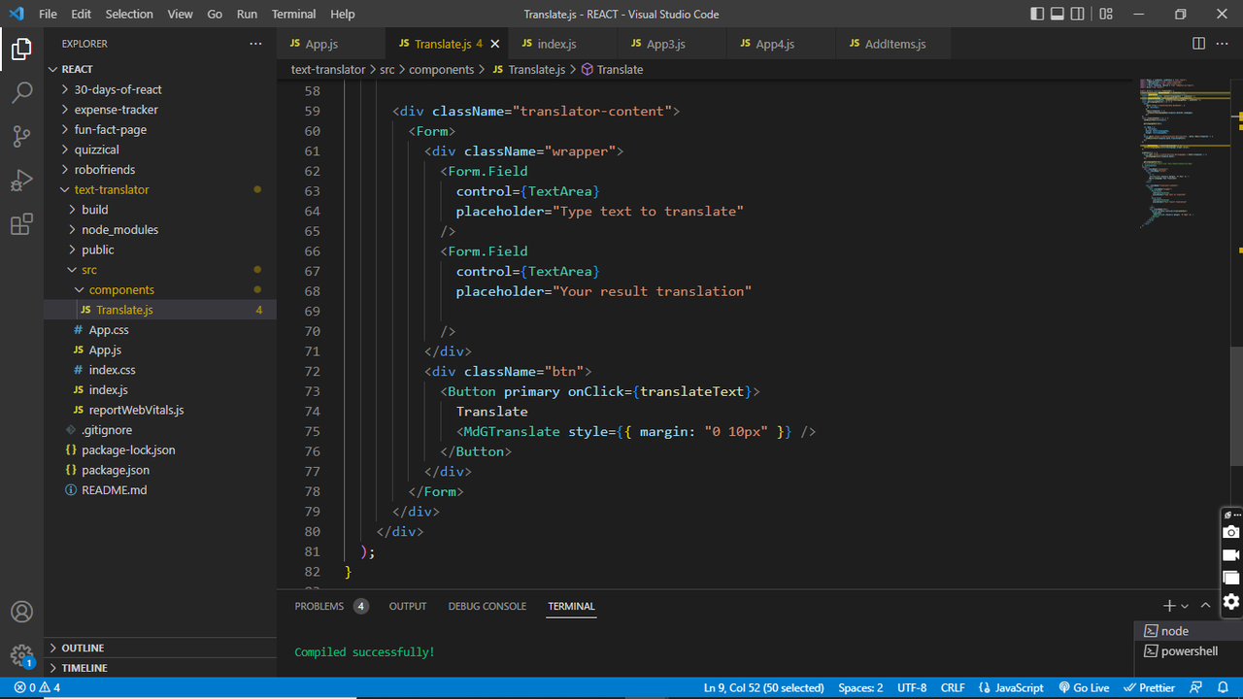Click Spaces: 2 indentation setting
1243x699 pixels.
click(x=860, y=687)
